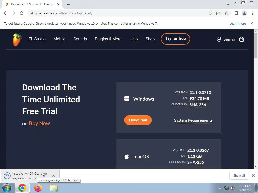Click the muted volume tray icon

(233, 188)
